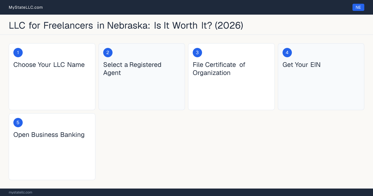Click the NE state badge

358,7
